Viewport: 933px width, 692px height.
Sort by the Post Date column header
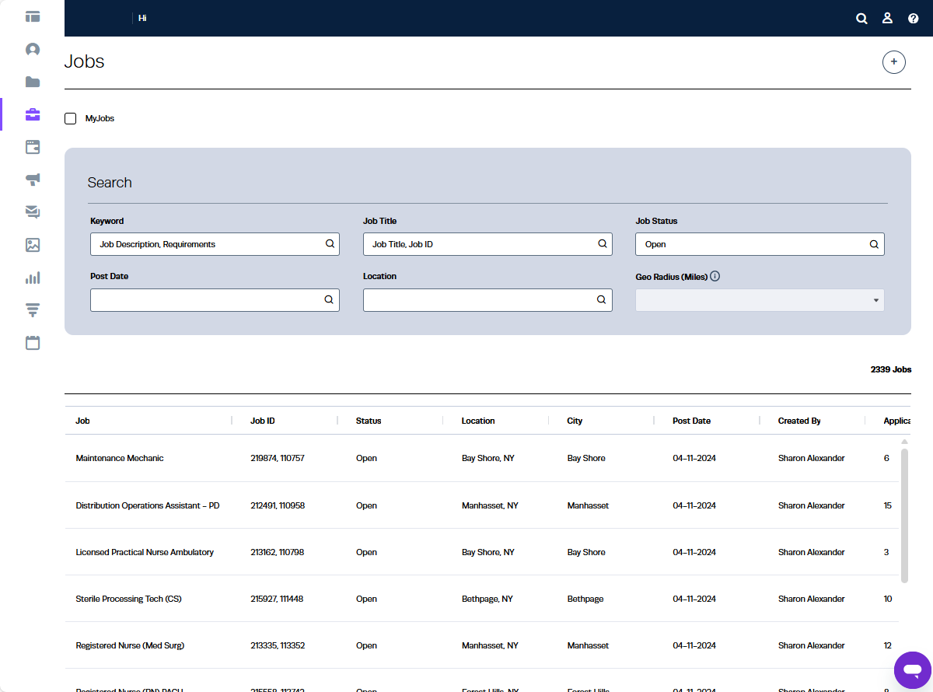coord(691,421)
